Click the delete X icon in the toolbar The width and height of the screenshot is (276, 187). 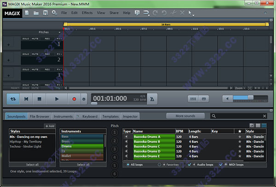coord(182,13)
